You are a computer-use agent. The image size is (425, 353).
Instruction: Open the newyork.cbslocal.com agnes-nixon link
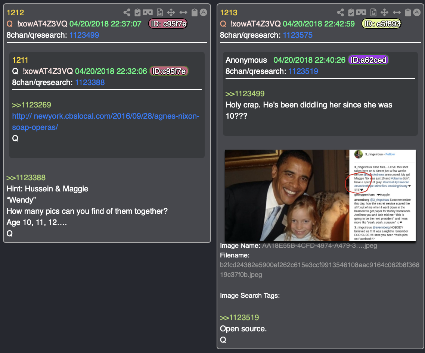(106, 122)
